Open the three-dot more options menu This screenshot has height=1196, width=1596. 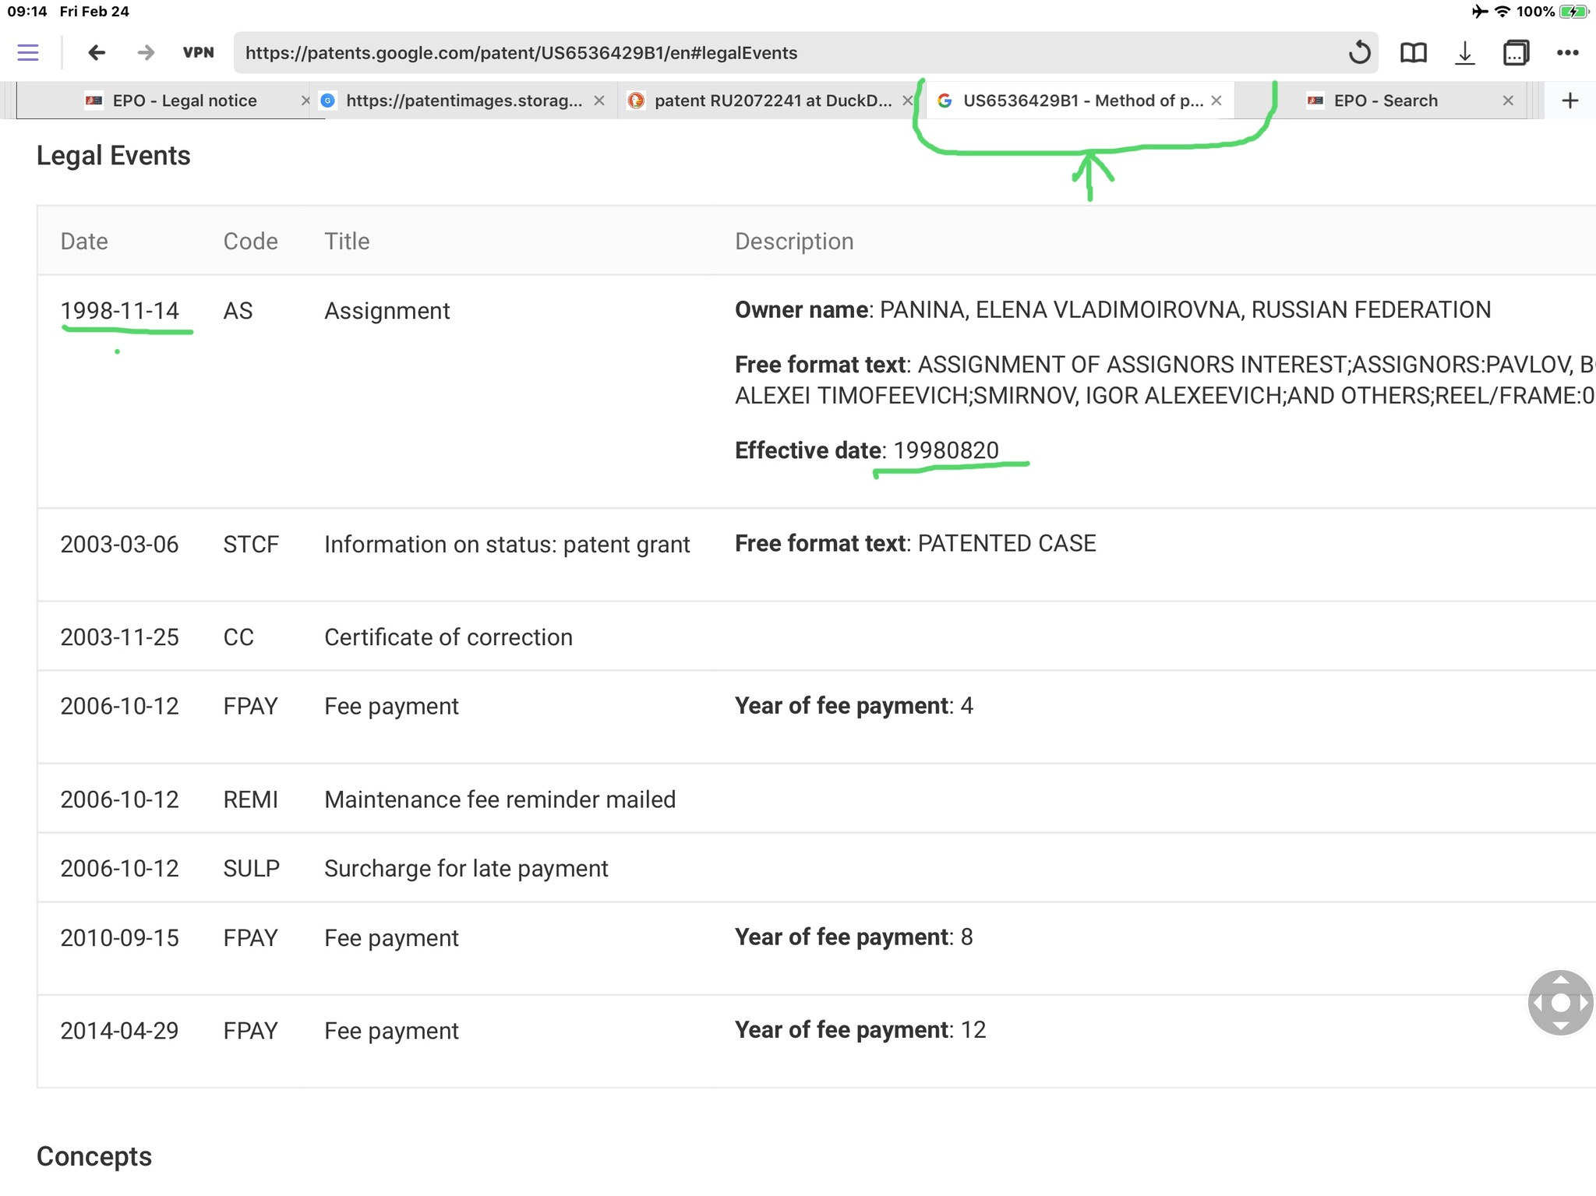tap(1567, 53)
